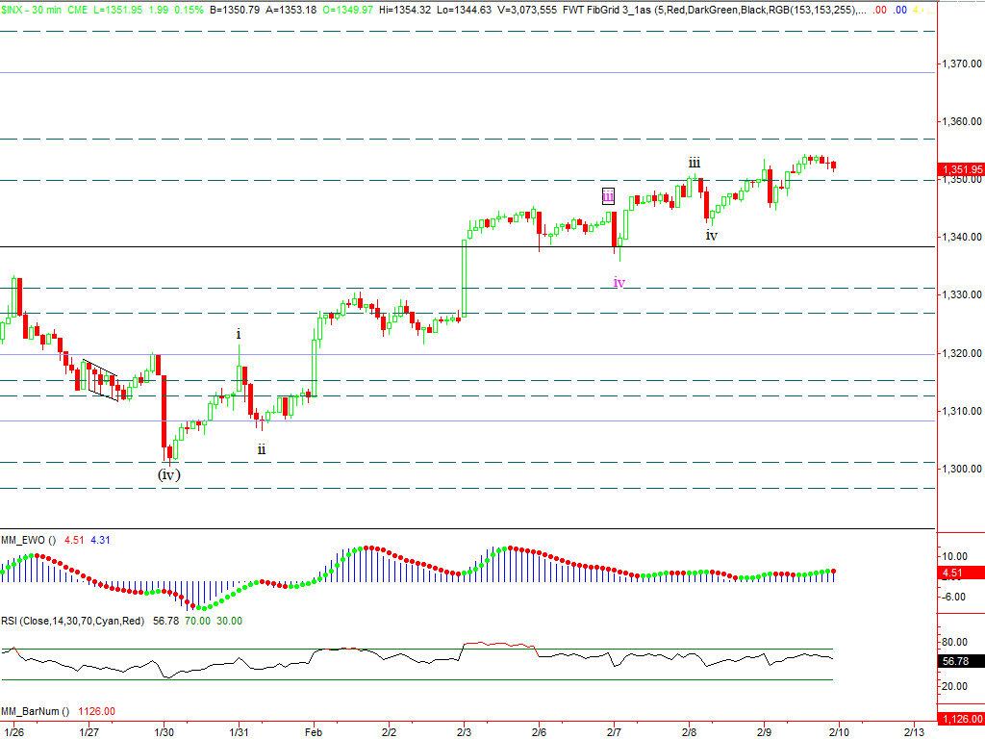Click the 1,126.00 bar number marker
Viewport: 985px width, 739px height.
(962, 718)
